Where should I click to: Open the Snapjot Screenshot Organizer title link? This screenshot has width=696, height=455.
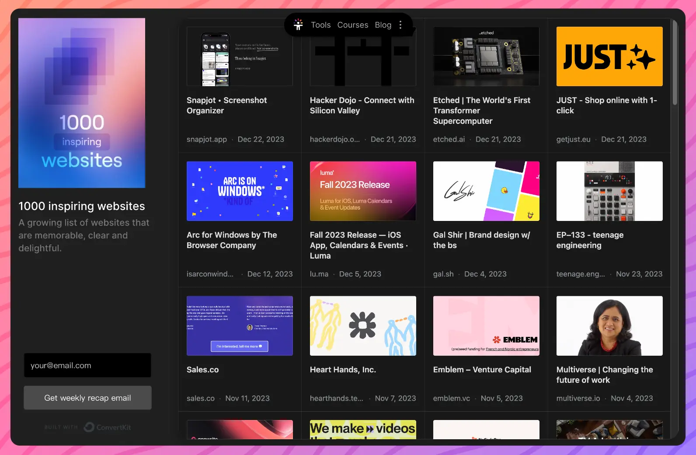point(226,105)
